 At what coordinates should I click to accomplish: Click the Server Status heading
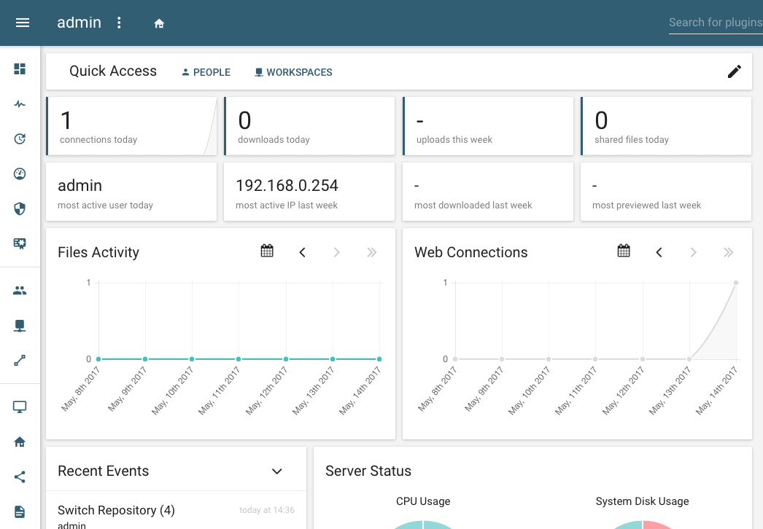coord(368,471)
